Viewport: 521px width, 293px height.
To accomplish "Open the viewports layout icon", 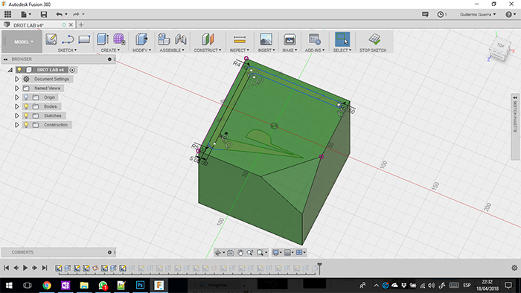I will pyautogui.click(x=300, y=253).
